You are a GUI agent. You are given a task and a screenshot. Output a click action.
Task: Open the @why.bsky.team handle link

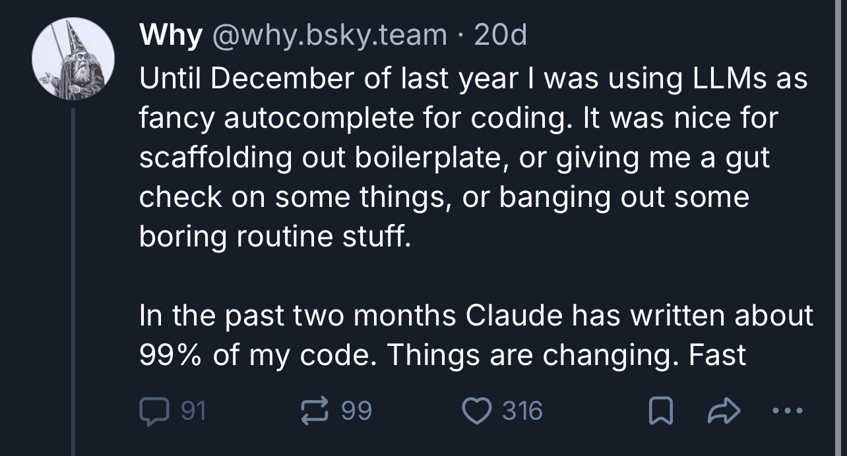329,35
